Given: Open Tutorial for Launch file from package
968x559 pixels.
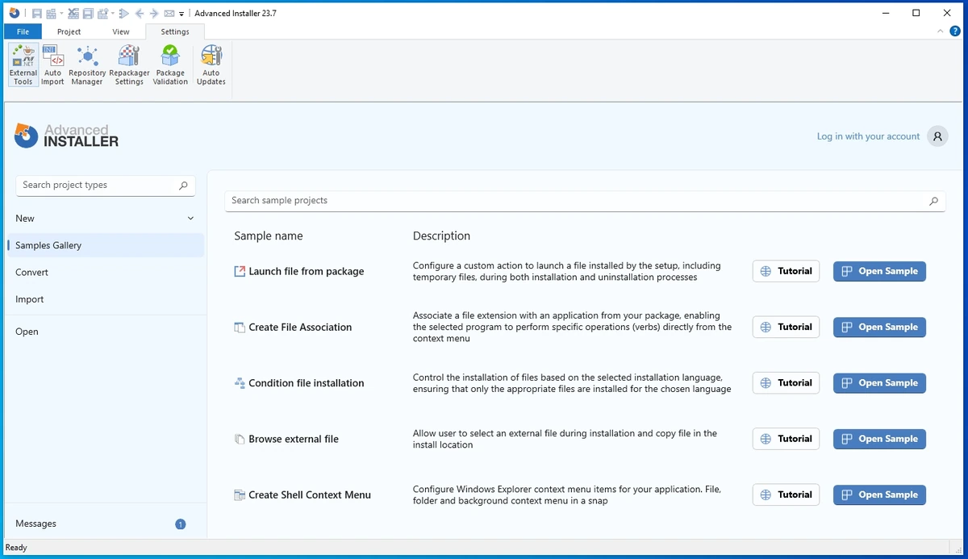Looking at the screenshot, I should click(x=786, y=272).
